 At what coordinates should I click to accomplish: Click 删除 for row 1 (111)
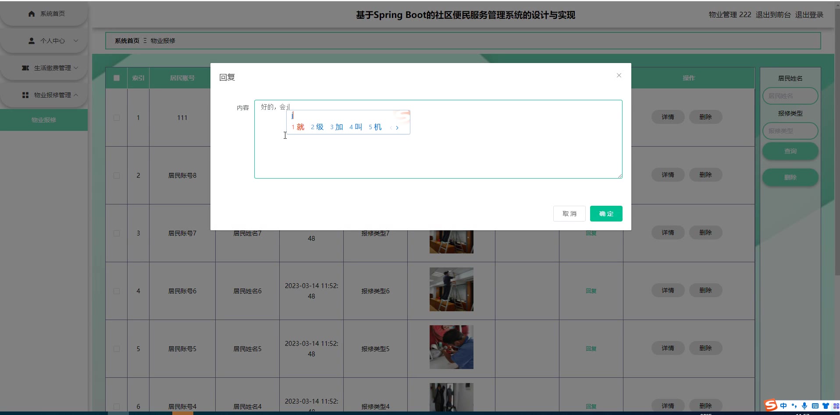click(705, 117)
